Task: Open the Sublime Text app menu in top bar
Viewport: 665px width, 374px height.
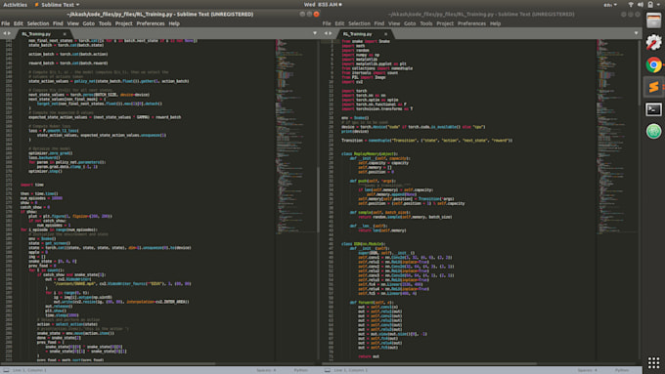Action: point(57,5)
